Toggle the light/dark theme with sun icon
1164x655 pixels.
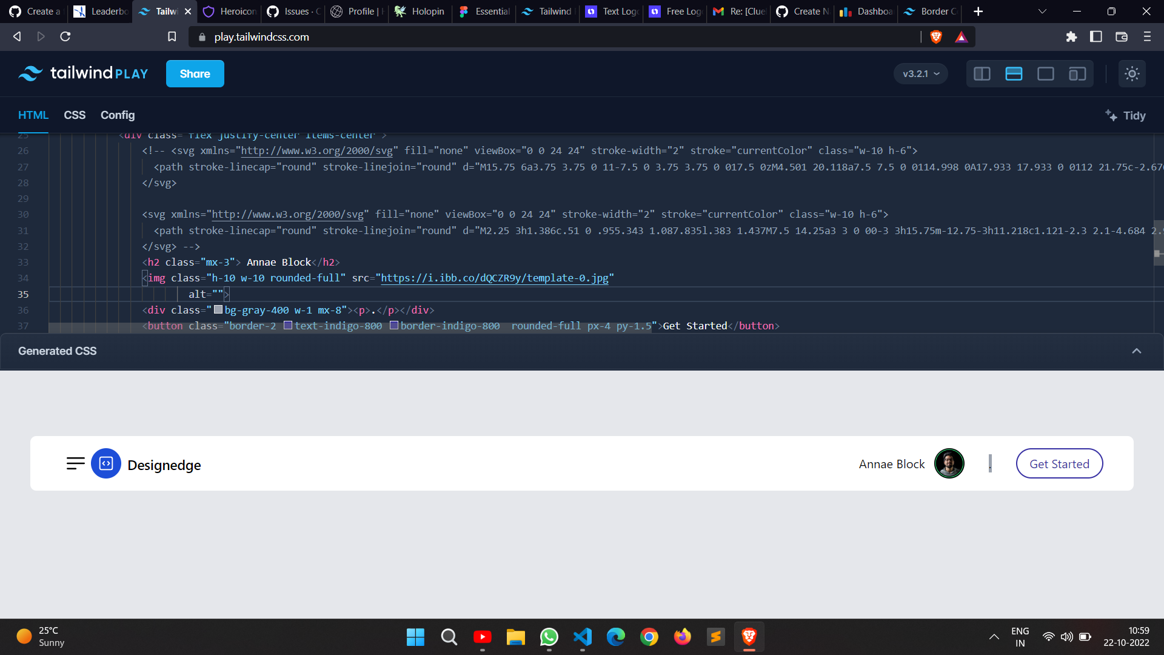click(1132, 73)
